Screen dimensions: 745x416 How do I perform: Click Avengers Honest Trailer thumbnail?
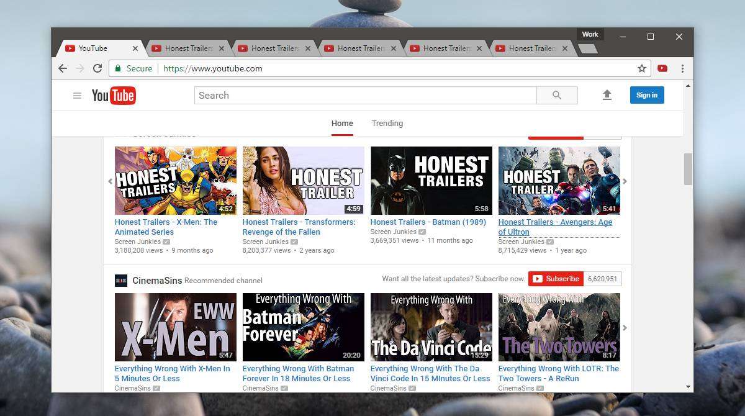559,181
